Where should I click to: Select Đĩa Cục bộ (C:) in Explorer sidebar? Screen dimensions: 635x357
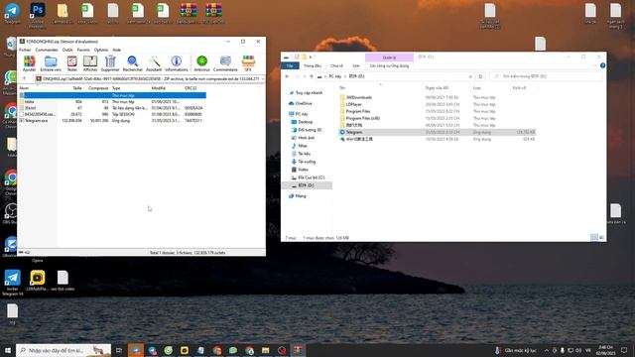pos(311,178)
